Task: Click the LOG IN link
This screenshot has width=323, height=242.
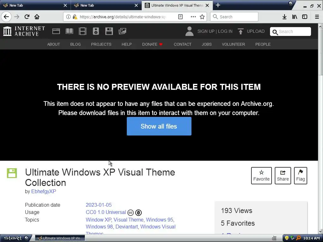Action: (x=225, y=31)
